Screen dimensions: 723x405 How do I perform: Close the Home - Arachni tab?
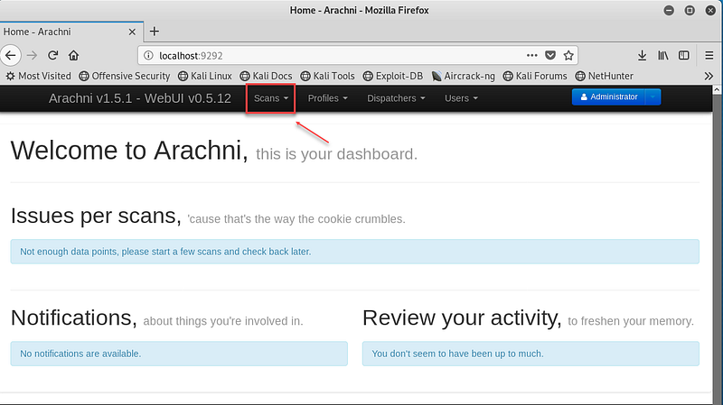coord(132,32)
